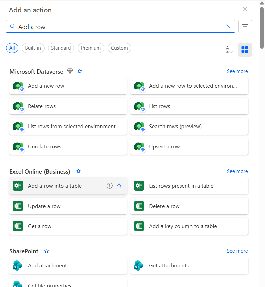
Task: Open the filter options beside the search bar
Action: 245,26
